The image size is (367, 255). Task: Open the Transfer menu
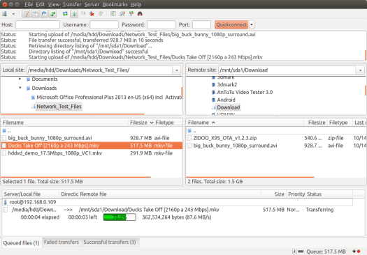pyautogui.click(x=72, y=4)
